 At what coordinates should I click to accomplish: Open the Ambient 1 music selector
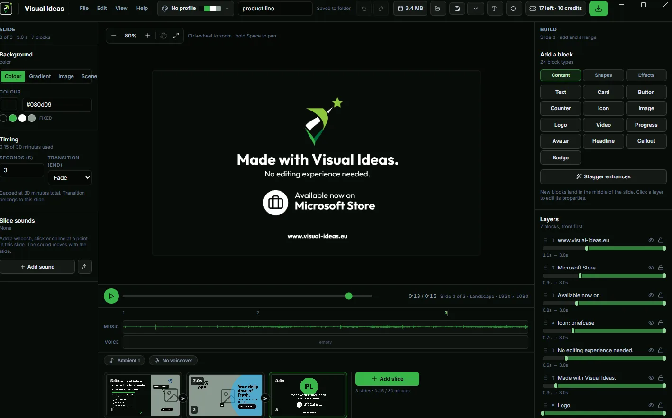click(x=125, y=361)
